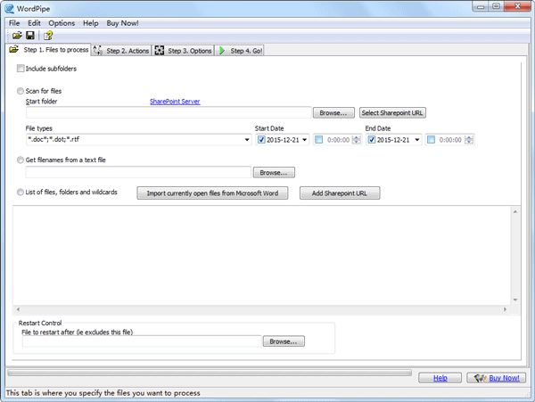Click Browse next to Start folder
The height and width of the screenshot is (402, 535).
pyautogui.click(x=333, y=113)
